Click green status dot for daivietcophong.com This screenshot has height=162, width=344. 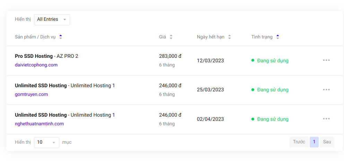253,61
